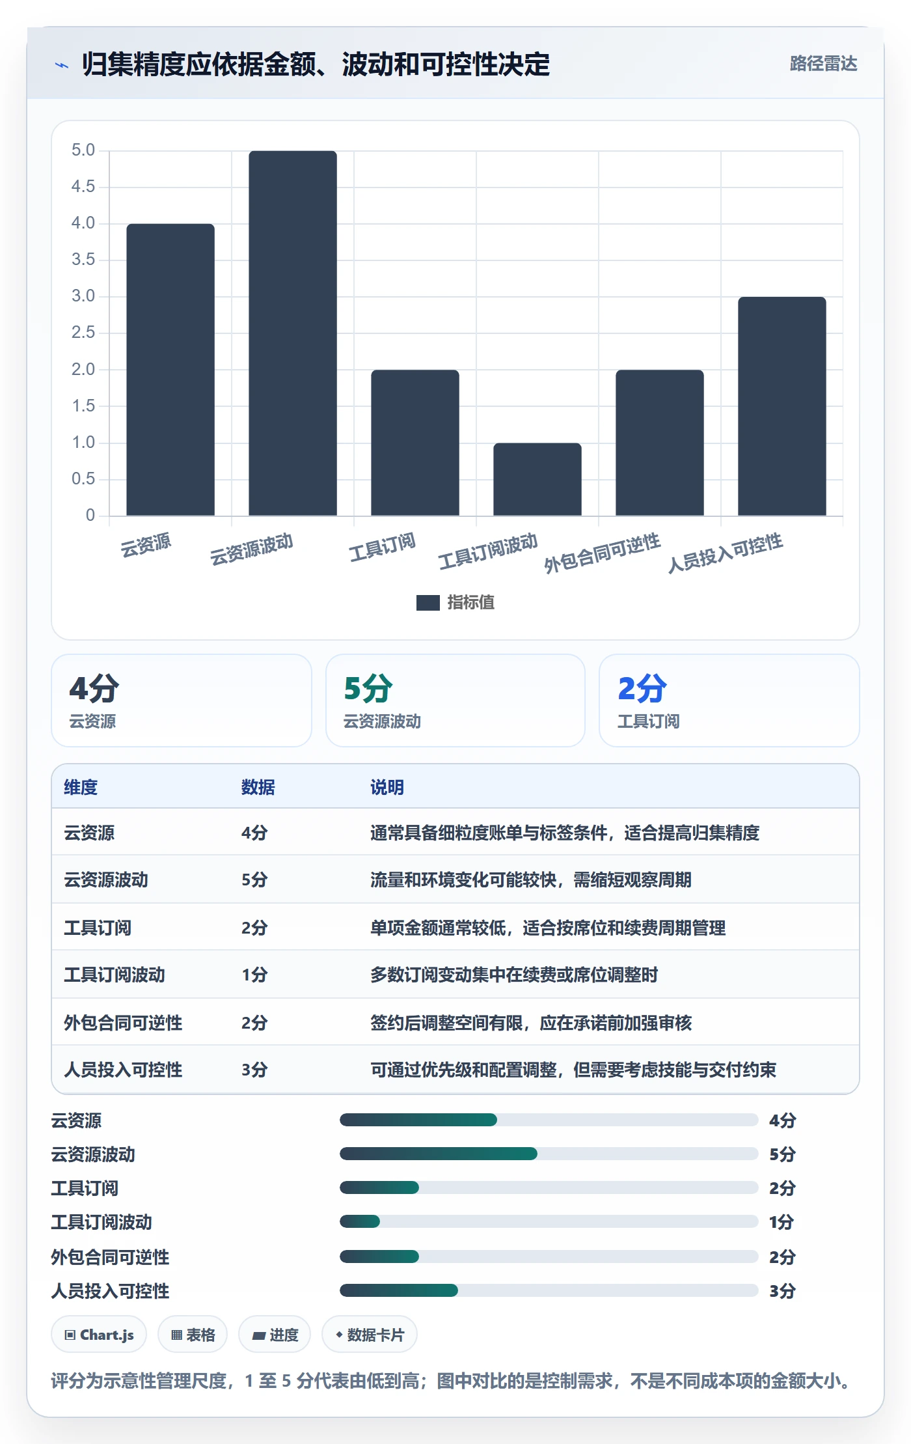Click the description 流量和环境变化可能较快，需缩短观察周期
Viewport: 911px width, 1444px height.
coord(531,880)
